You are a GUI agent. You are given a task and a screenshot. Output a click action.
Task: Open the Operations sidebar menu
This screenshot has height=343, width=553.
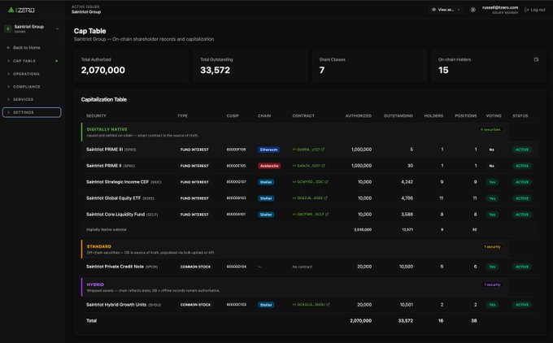click(x=32, y=74)
